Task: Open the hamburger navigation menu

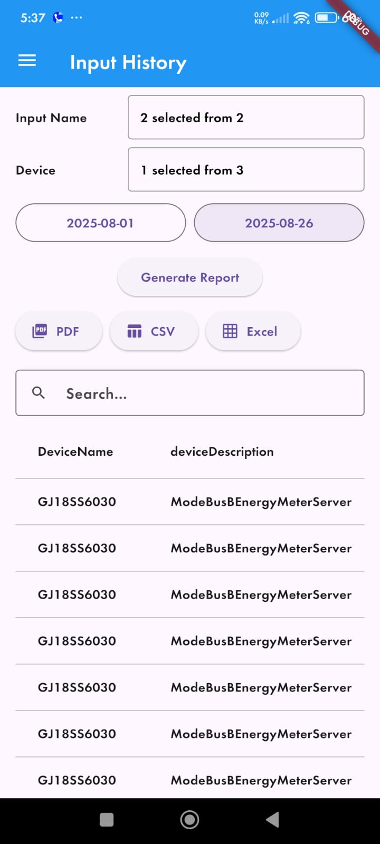Action: pos(27,61)
